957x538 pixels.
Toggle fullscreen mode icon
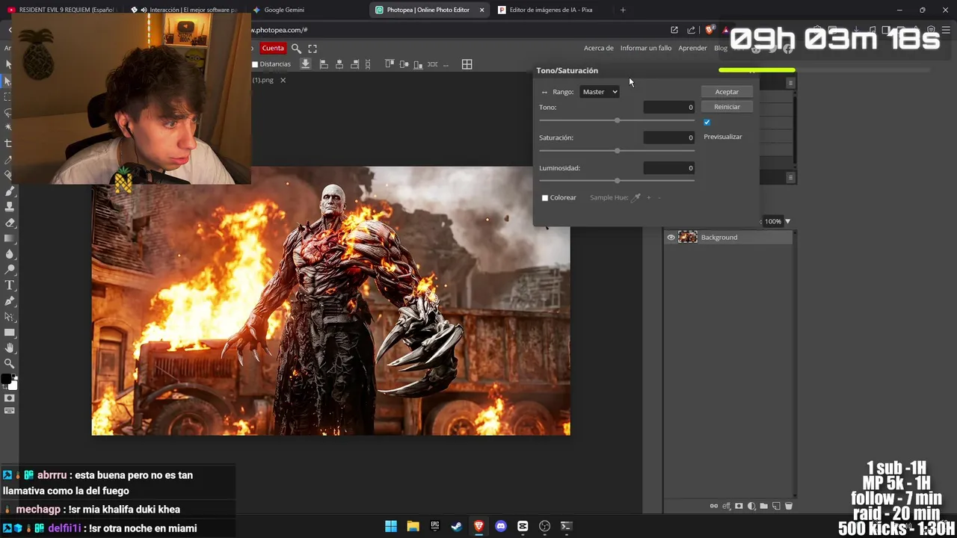click(x=313, y=48)
